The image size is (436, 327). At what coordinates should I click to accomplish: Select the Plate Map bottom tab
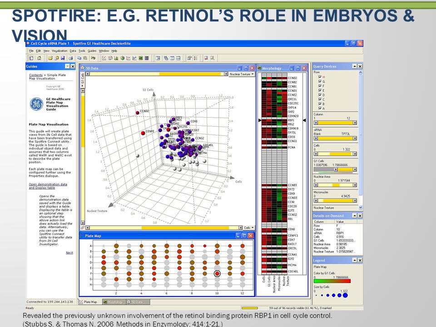click(90, 302)
